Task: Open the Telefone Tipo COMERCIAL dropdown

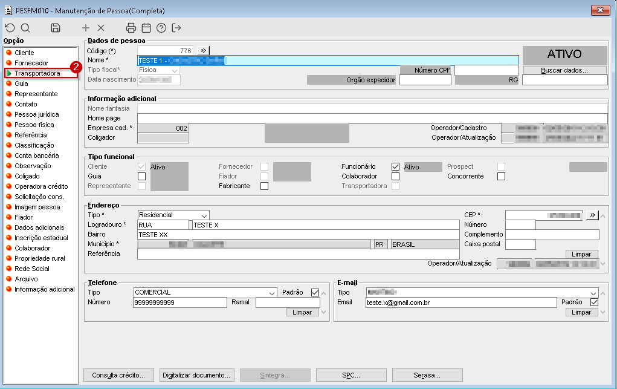Action: point(271,293)
